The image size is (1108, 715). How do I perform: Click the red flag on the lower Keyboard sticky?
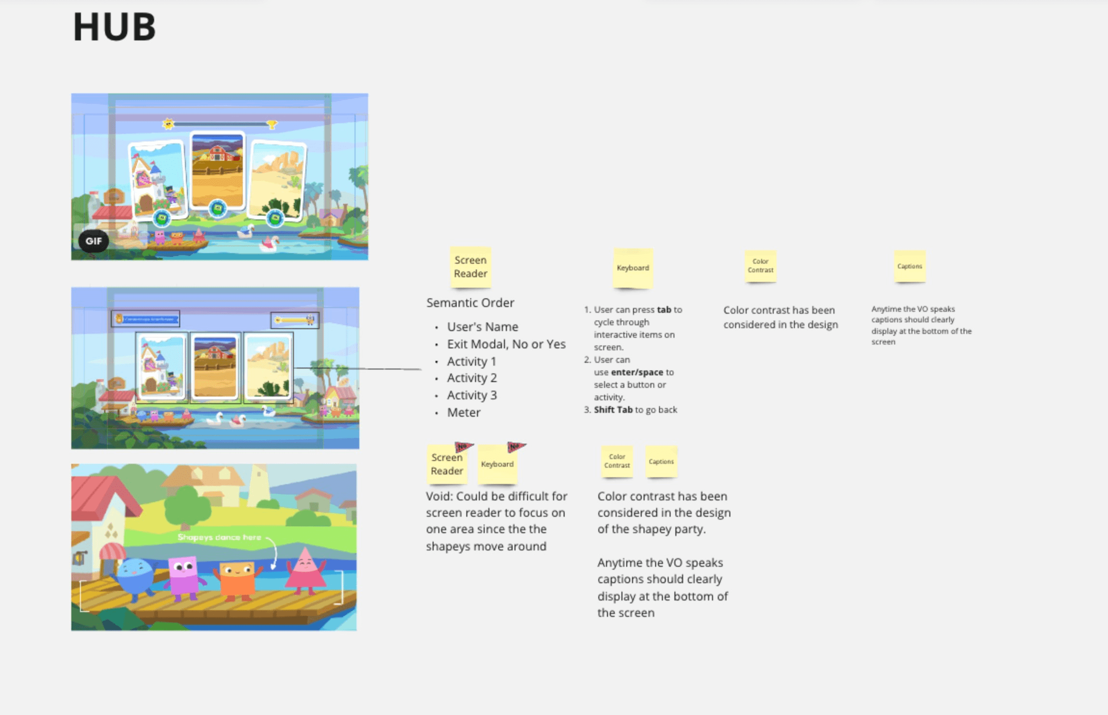pyautogui.click(x=515, y=447)
